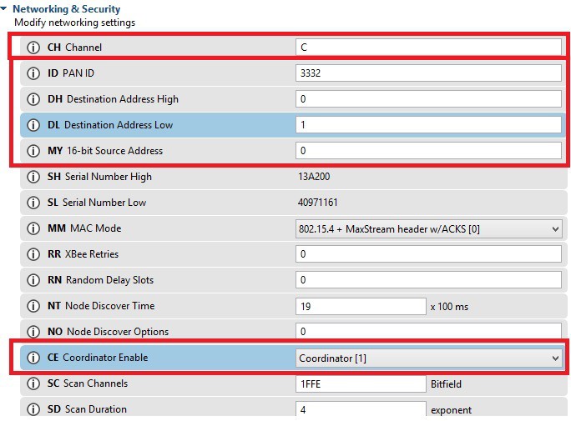The height and width of the screenshot is (421, 571).
Task: Show info for NT Node Discover Time
Action: tap(33, 306)
